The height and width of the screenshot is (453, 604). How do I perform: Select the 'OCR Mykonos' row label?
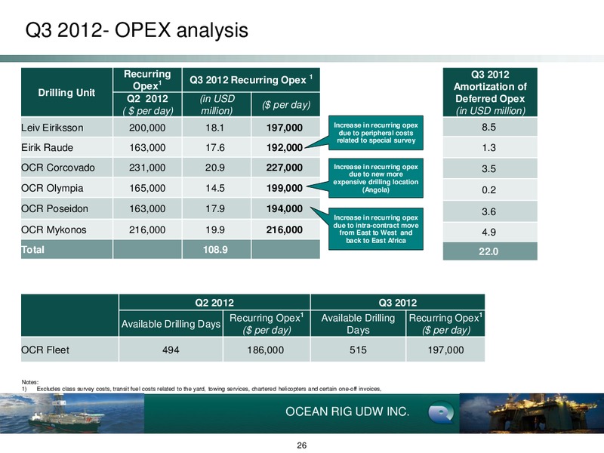coord(54,230)
